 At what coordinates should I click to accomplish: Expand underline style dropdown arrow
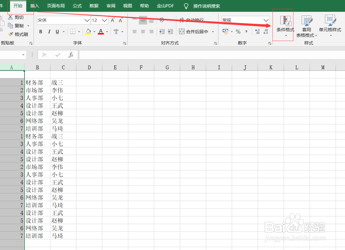[63, 32]
